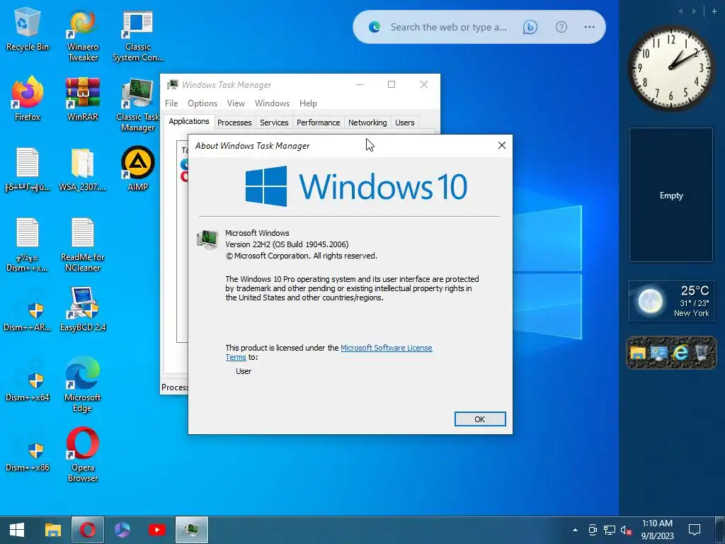Open YouTube from the taskbar
Viewport: 725px width, 544px height.
tap(156, 530)
